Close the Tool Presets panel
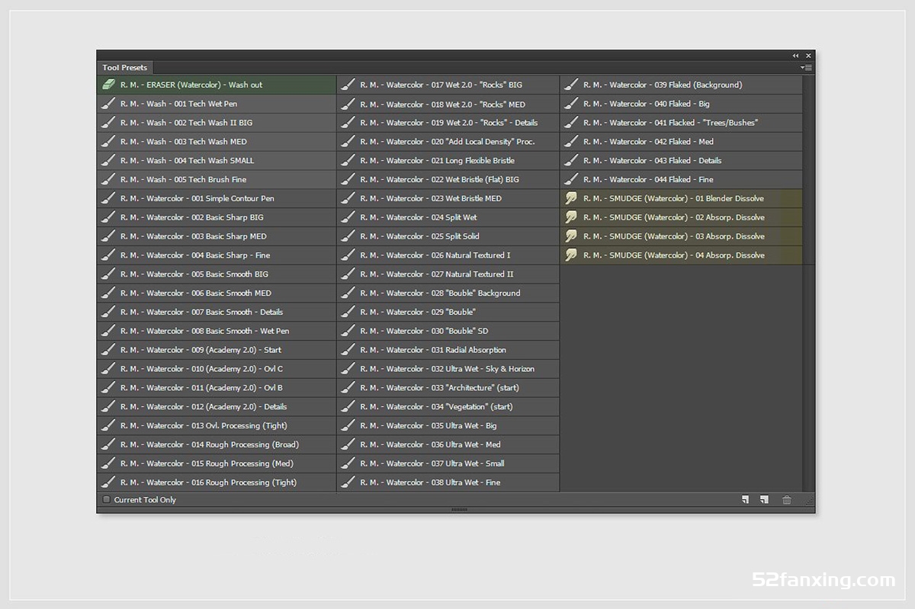Viewport: 915px width, 609px height. point(809,56)
